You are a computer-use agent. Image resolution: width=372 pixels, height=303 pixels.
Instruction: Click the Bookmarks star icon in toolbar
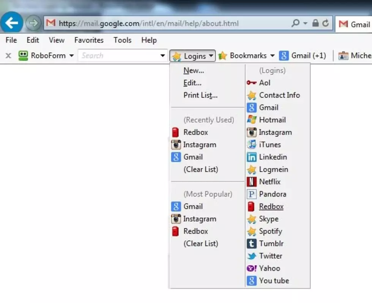[222, 56]
